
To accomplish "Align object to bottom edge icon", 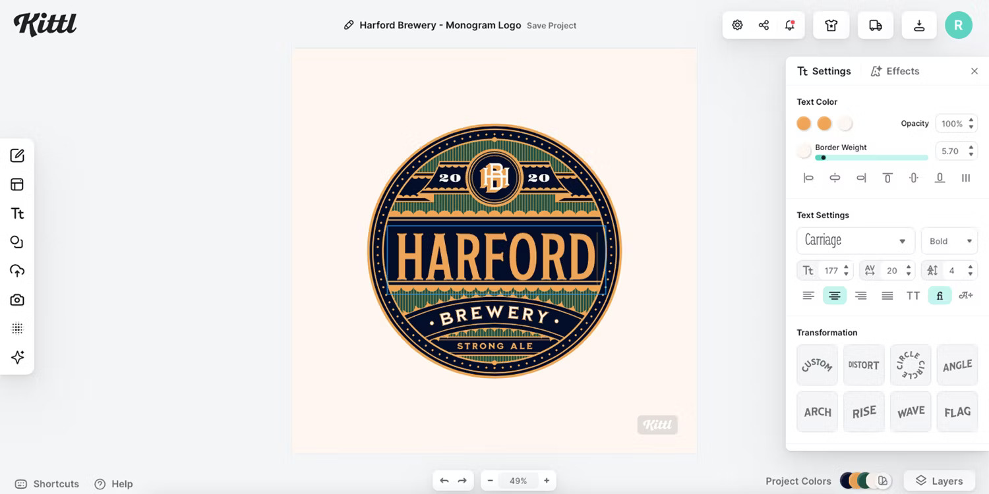I will click(x=940, y=178).
